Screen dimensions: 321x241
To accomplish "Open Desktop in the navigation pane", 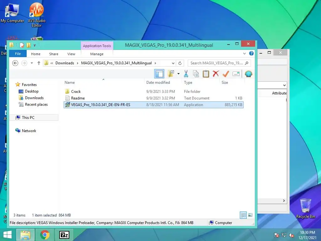I will click(x=32, y=91).
